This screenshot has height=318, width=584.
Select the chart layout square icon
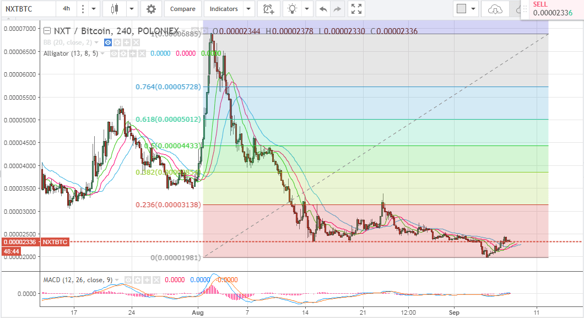click(x=461, y=9)
